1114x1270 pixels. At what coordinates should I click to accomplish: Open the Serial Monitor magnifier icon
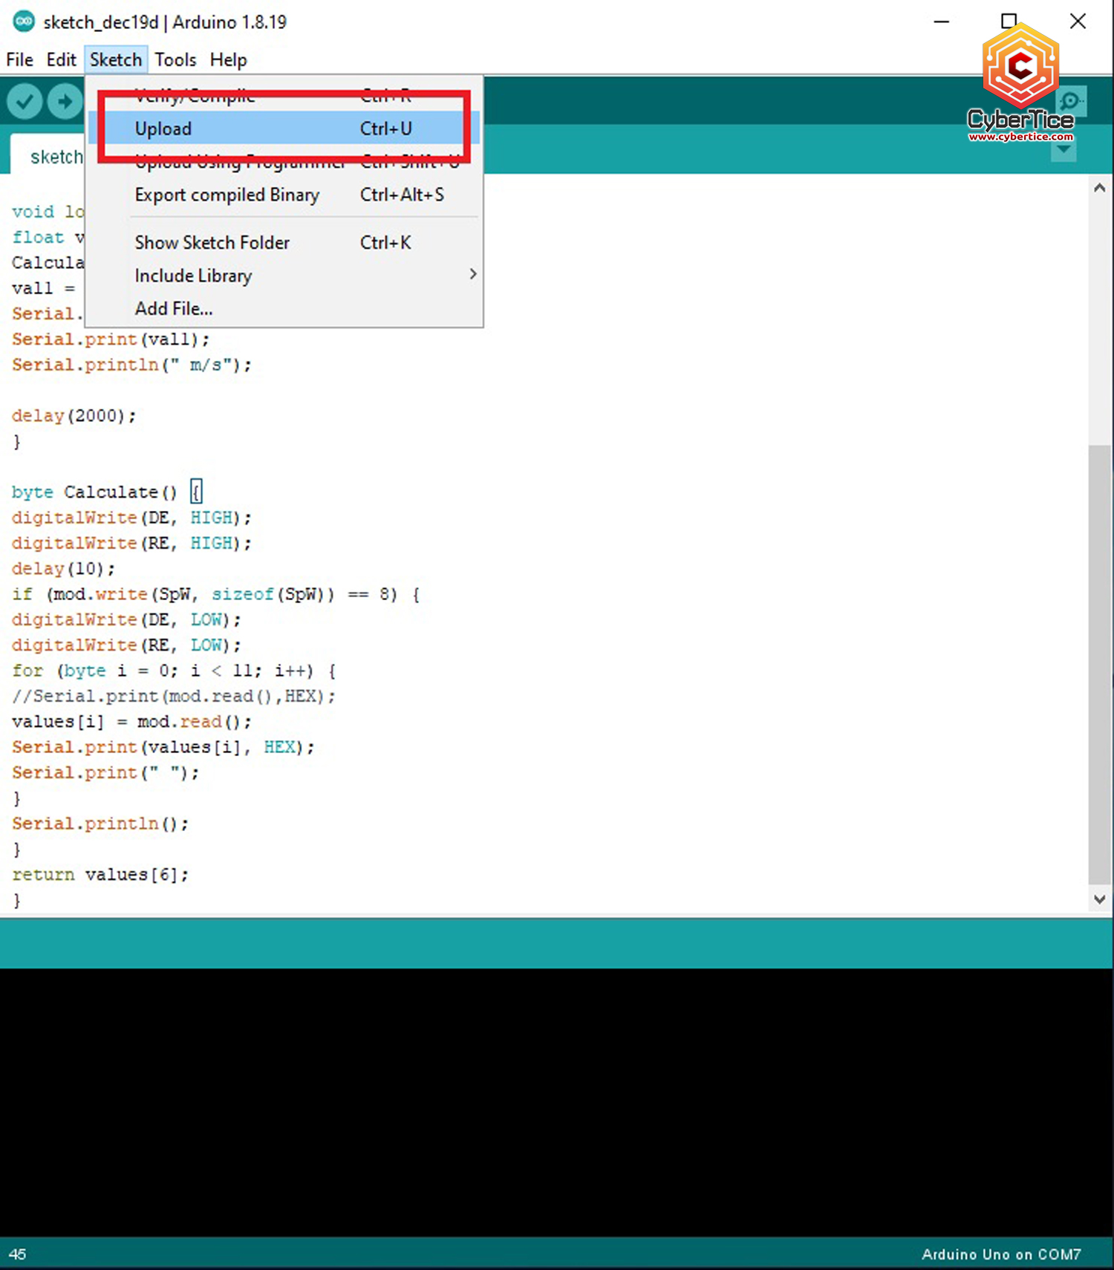[1071, 101]
